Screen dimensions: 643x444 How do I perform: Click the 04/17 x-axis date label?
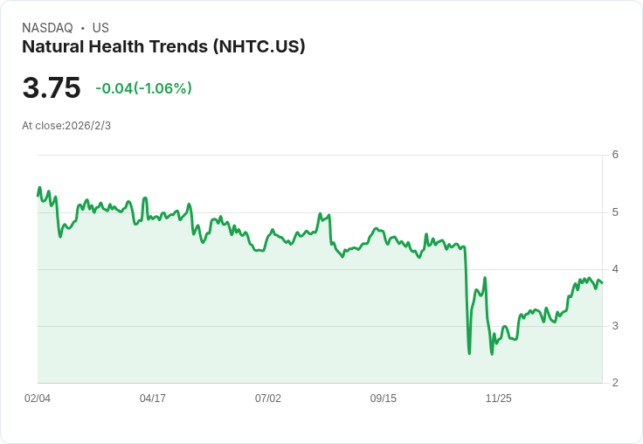(x=153, y=398)
